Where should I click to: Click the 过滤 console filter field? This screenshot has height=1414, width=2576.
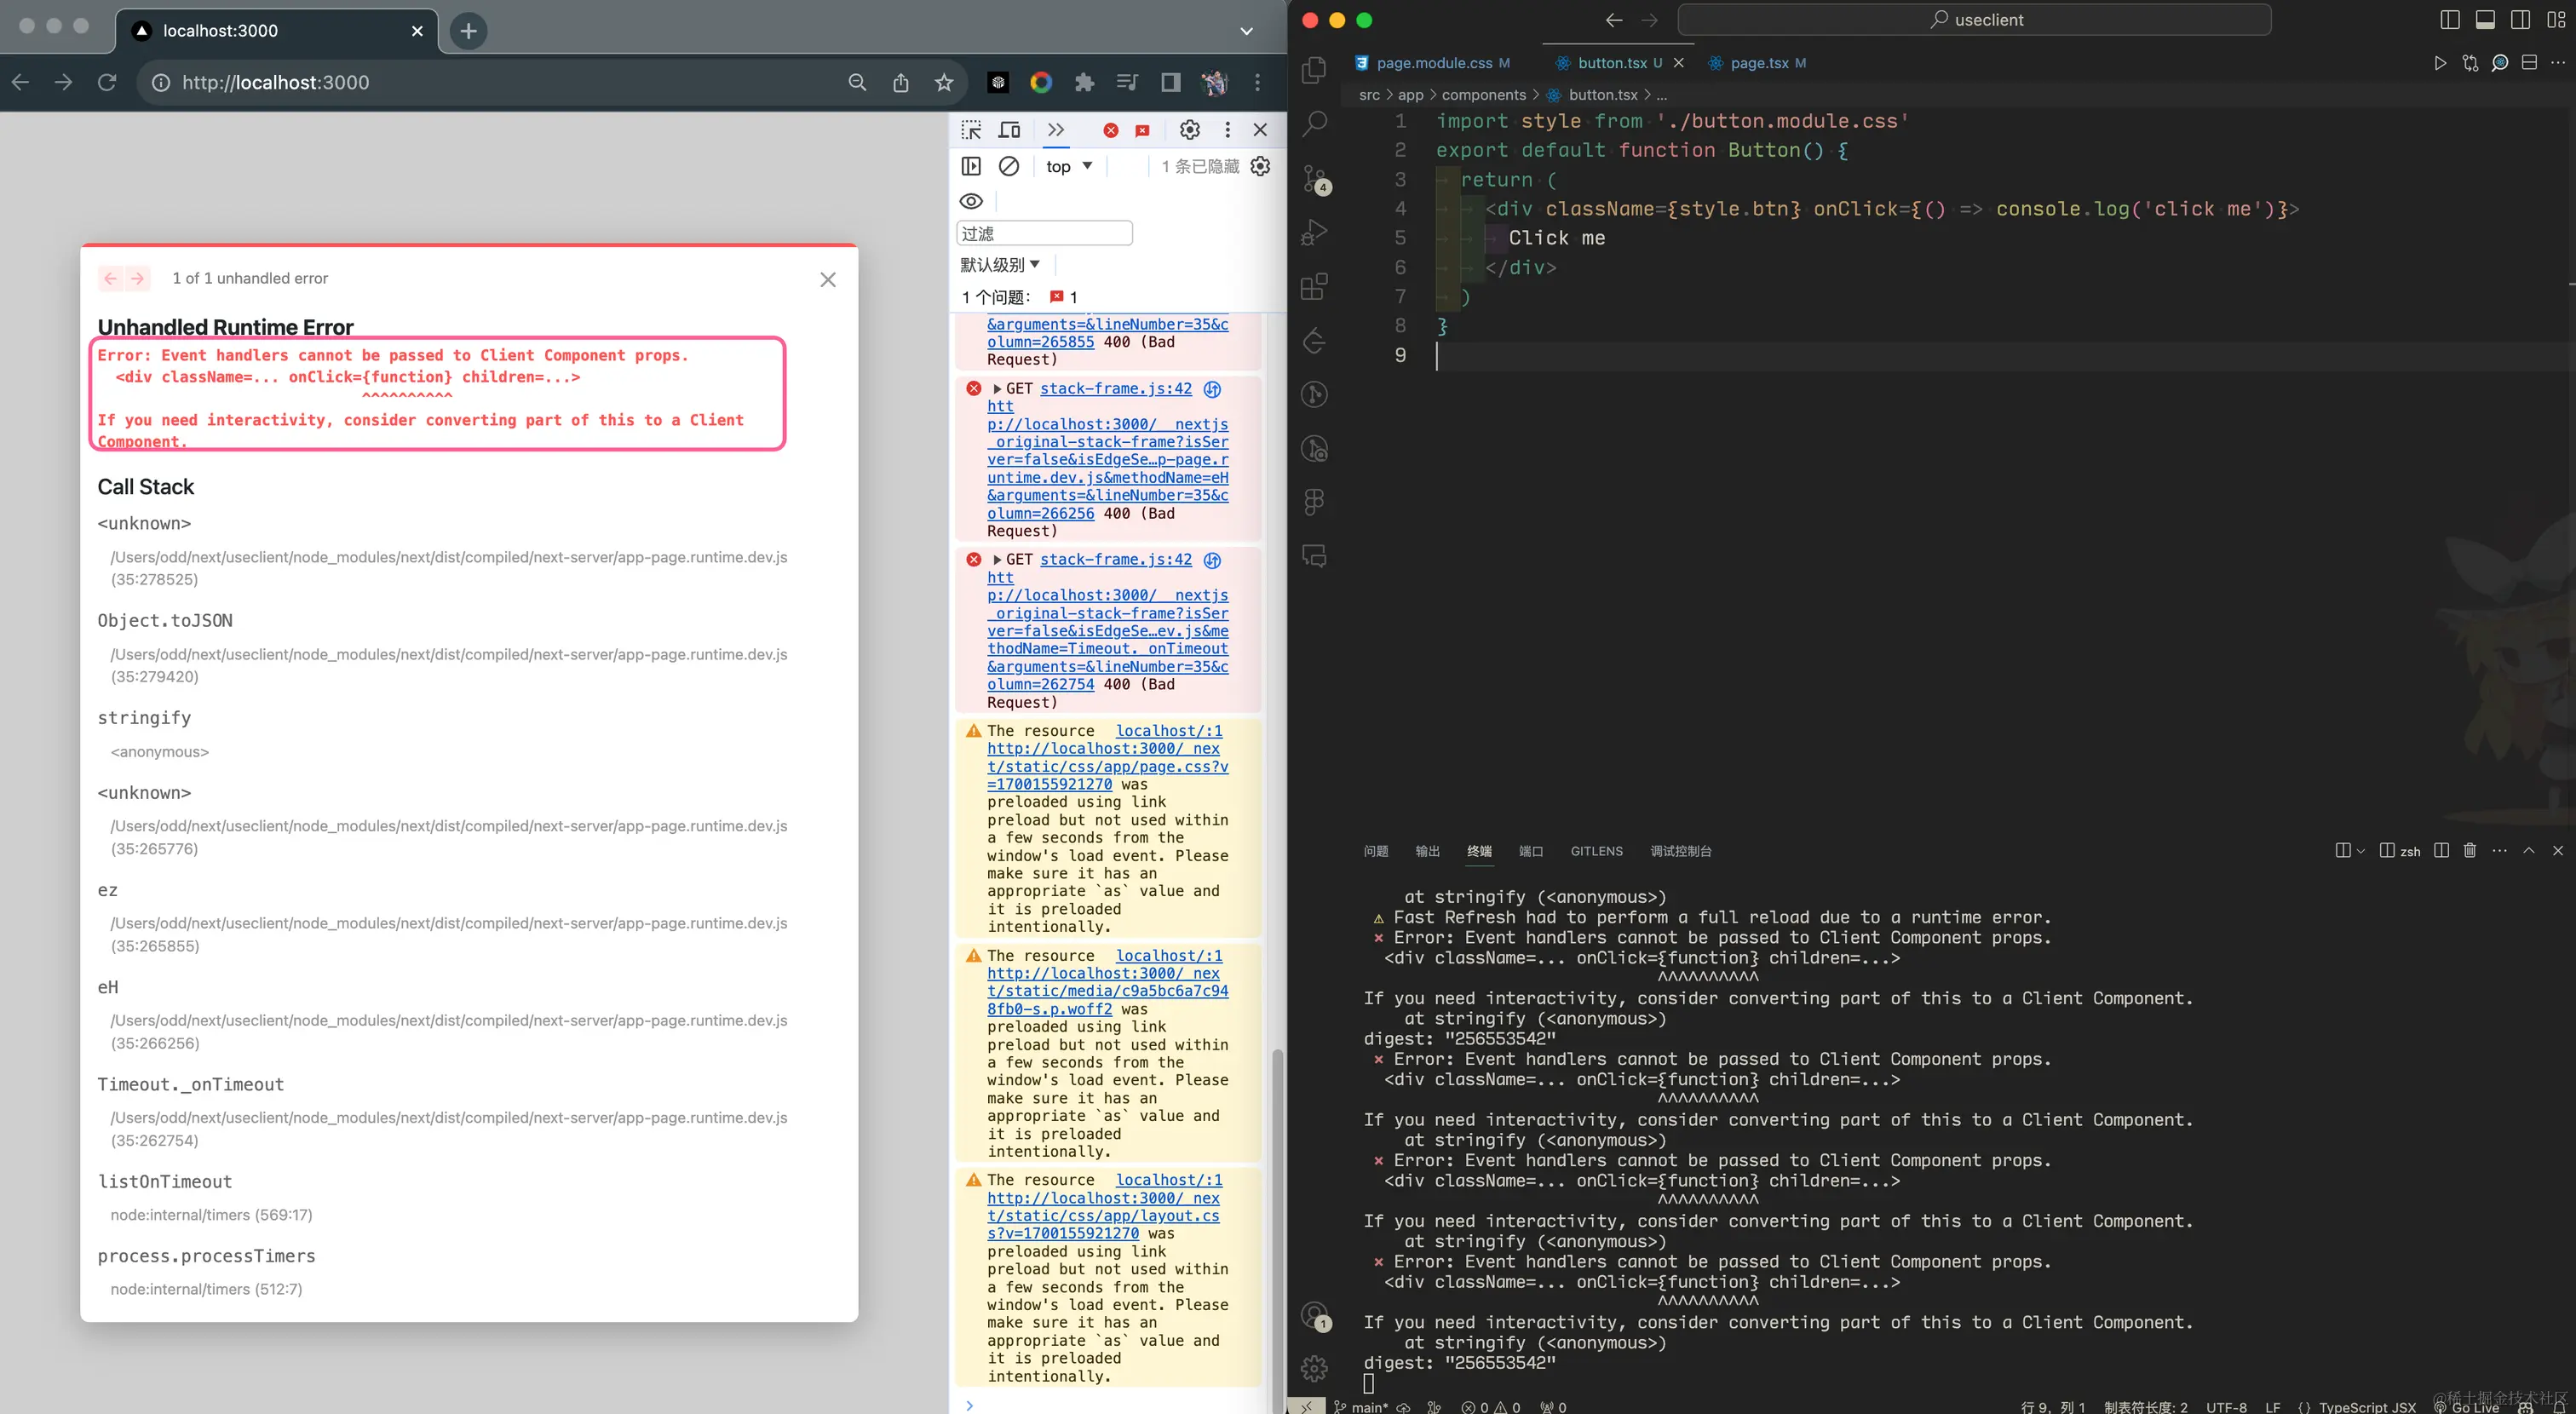click(x=1044, y=233)
